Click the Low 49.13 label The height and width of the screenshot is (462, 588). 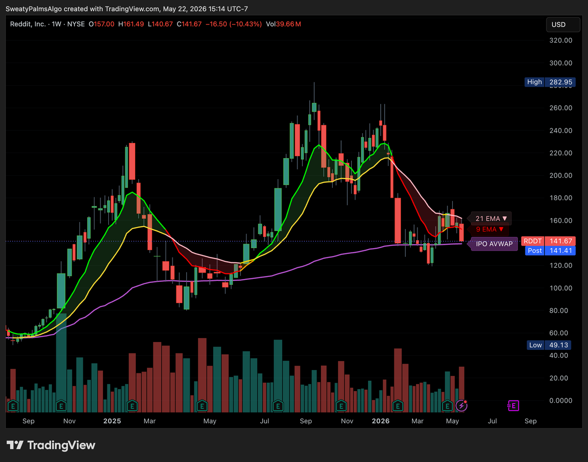(x=549, y=345)
